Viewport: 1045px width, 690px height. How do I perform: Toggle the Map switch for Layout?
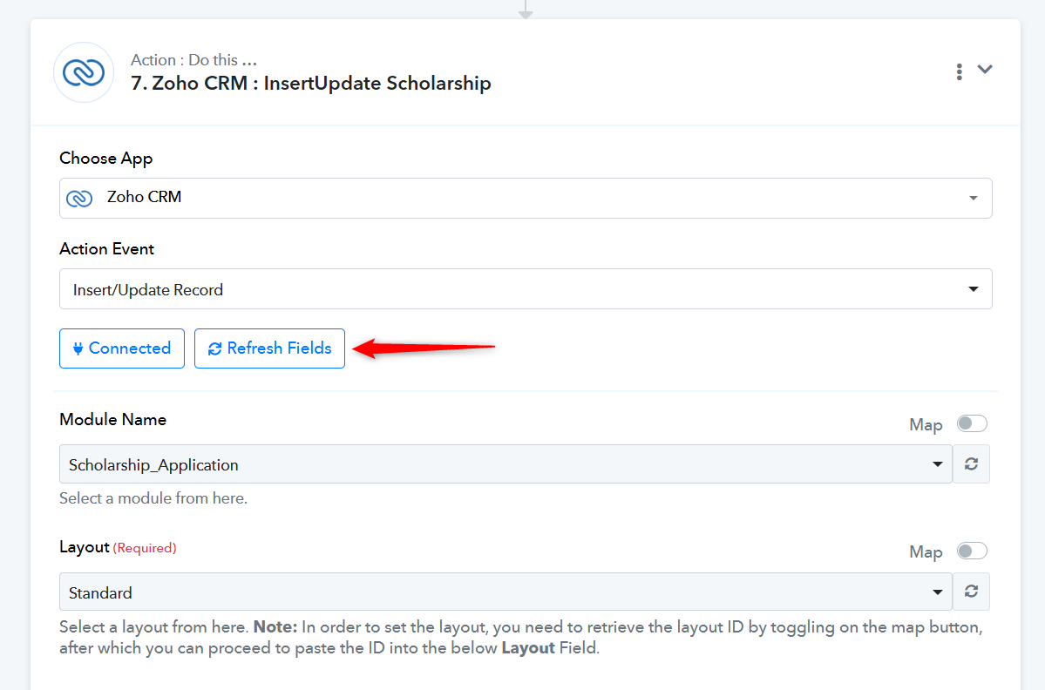pos(972,551)
